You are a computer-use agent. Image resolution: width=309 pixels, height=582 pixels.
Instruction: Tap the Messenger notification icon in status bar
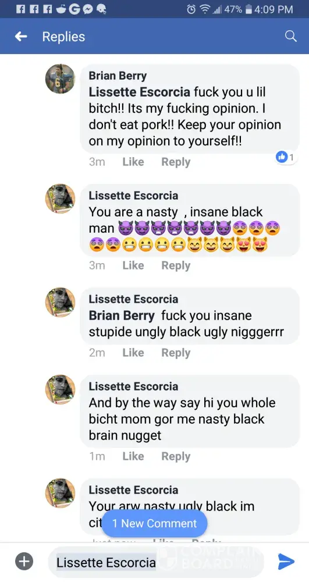(88, 9)
